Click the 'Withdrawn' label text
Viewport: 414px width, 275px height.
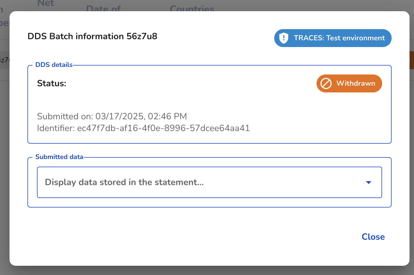click(356, 83)
